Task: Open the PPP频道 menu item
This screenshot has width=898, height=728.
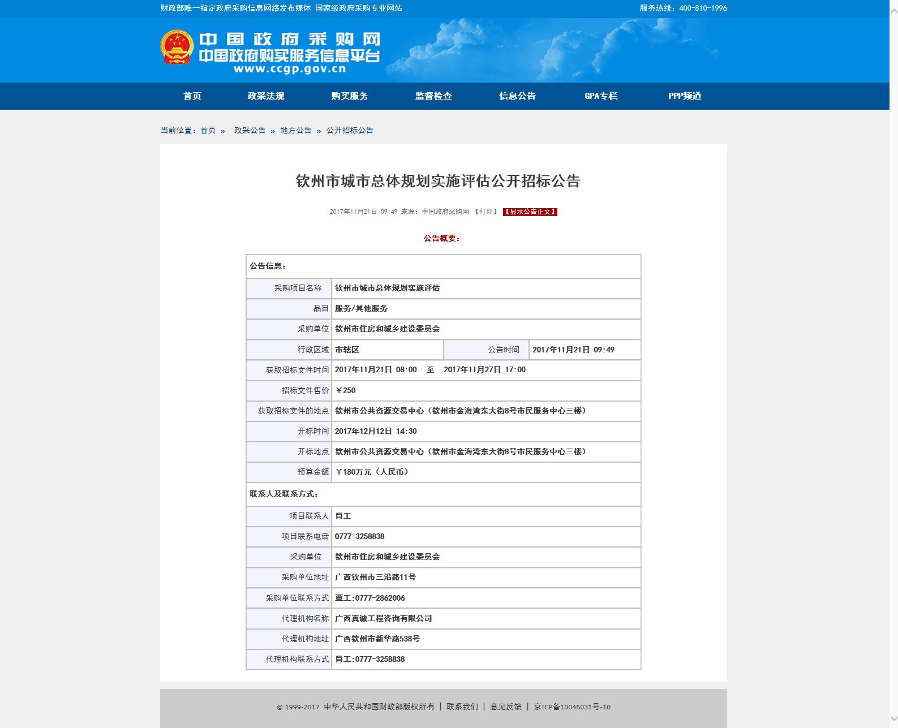Action: click(x=685, y=96)
